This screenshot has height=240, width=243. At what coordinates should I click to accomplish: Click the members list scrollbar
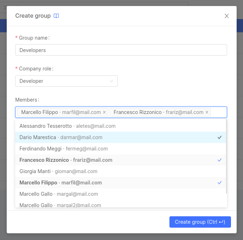[226, 156]
